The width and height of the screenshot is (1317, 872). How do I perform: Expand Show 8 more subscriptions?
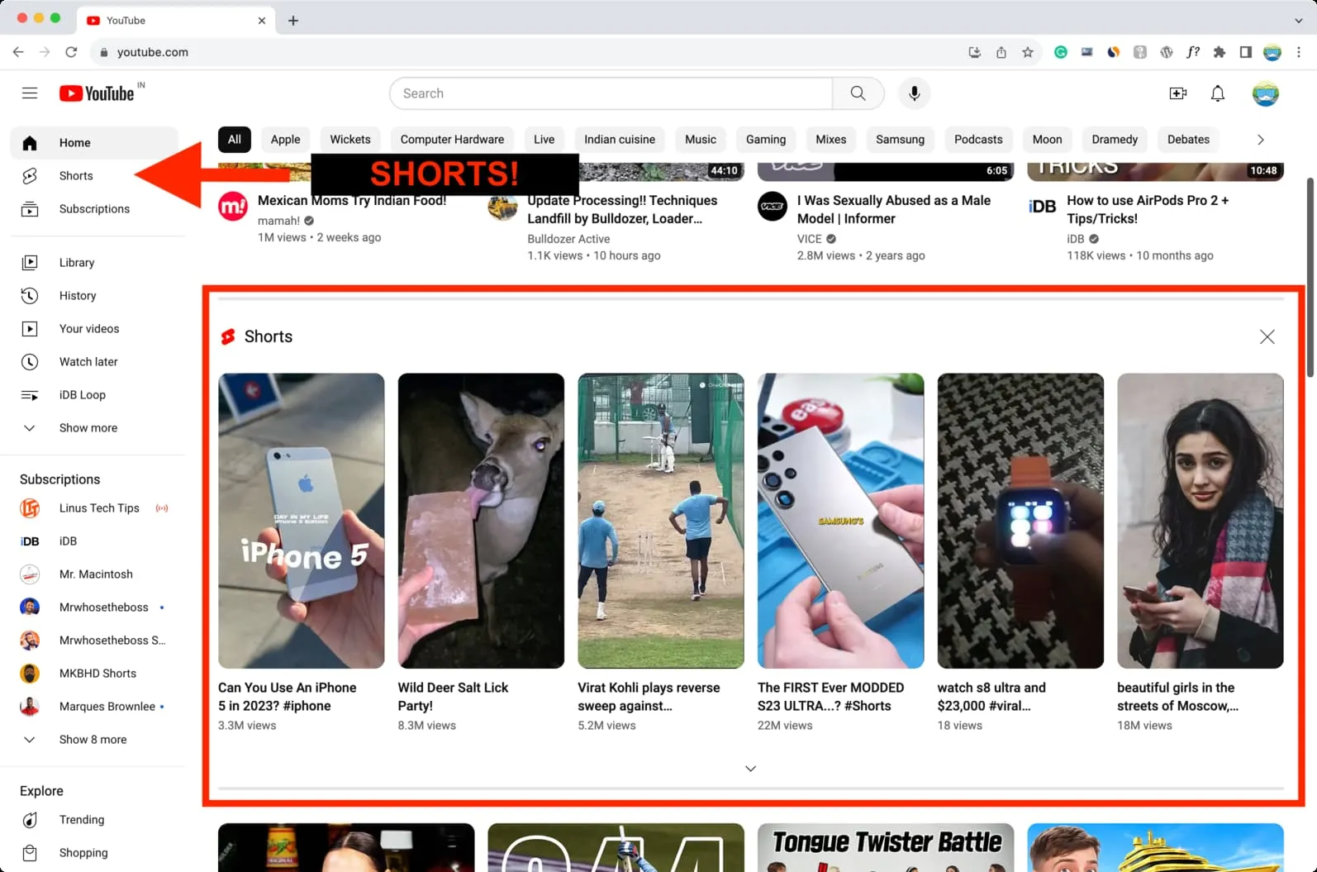(94, 740)
